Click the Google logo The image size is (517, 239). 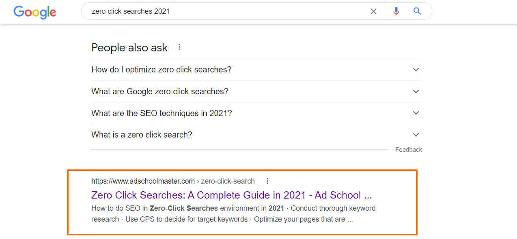click(35, 12)
